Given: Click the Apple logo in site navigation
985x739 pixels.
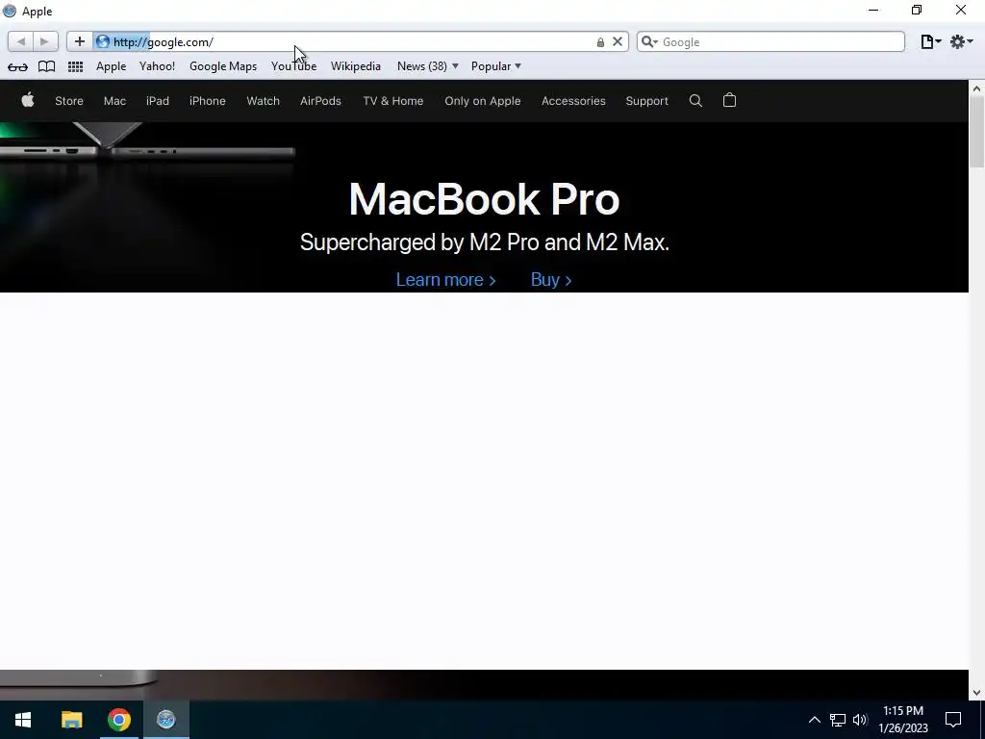Looking at the screenshot, I should [x=28, y=100].
